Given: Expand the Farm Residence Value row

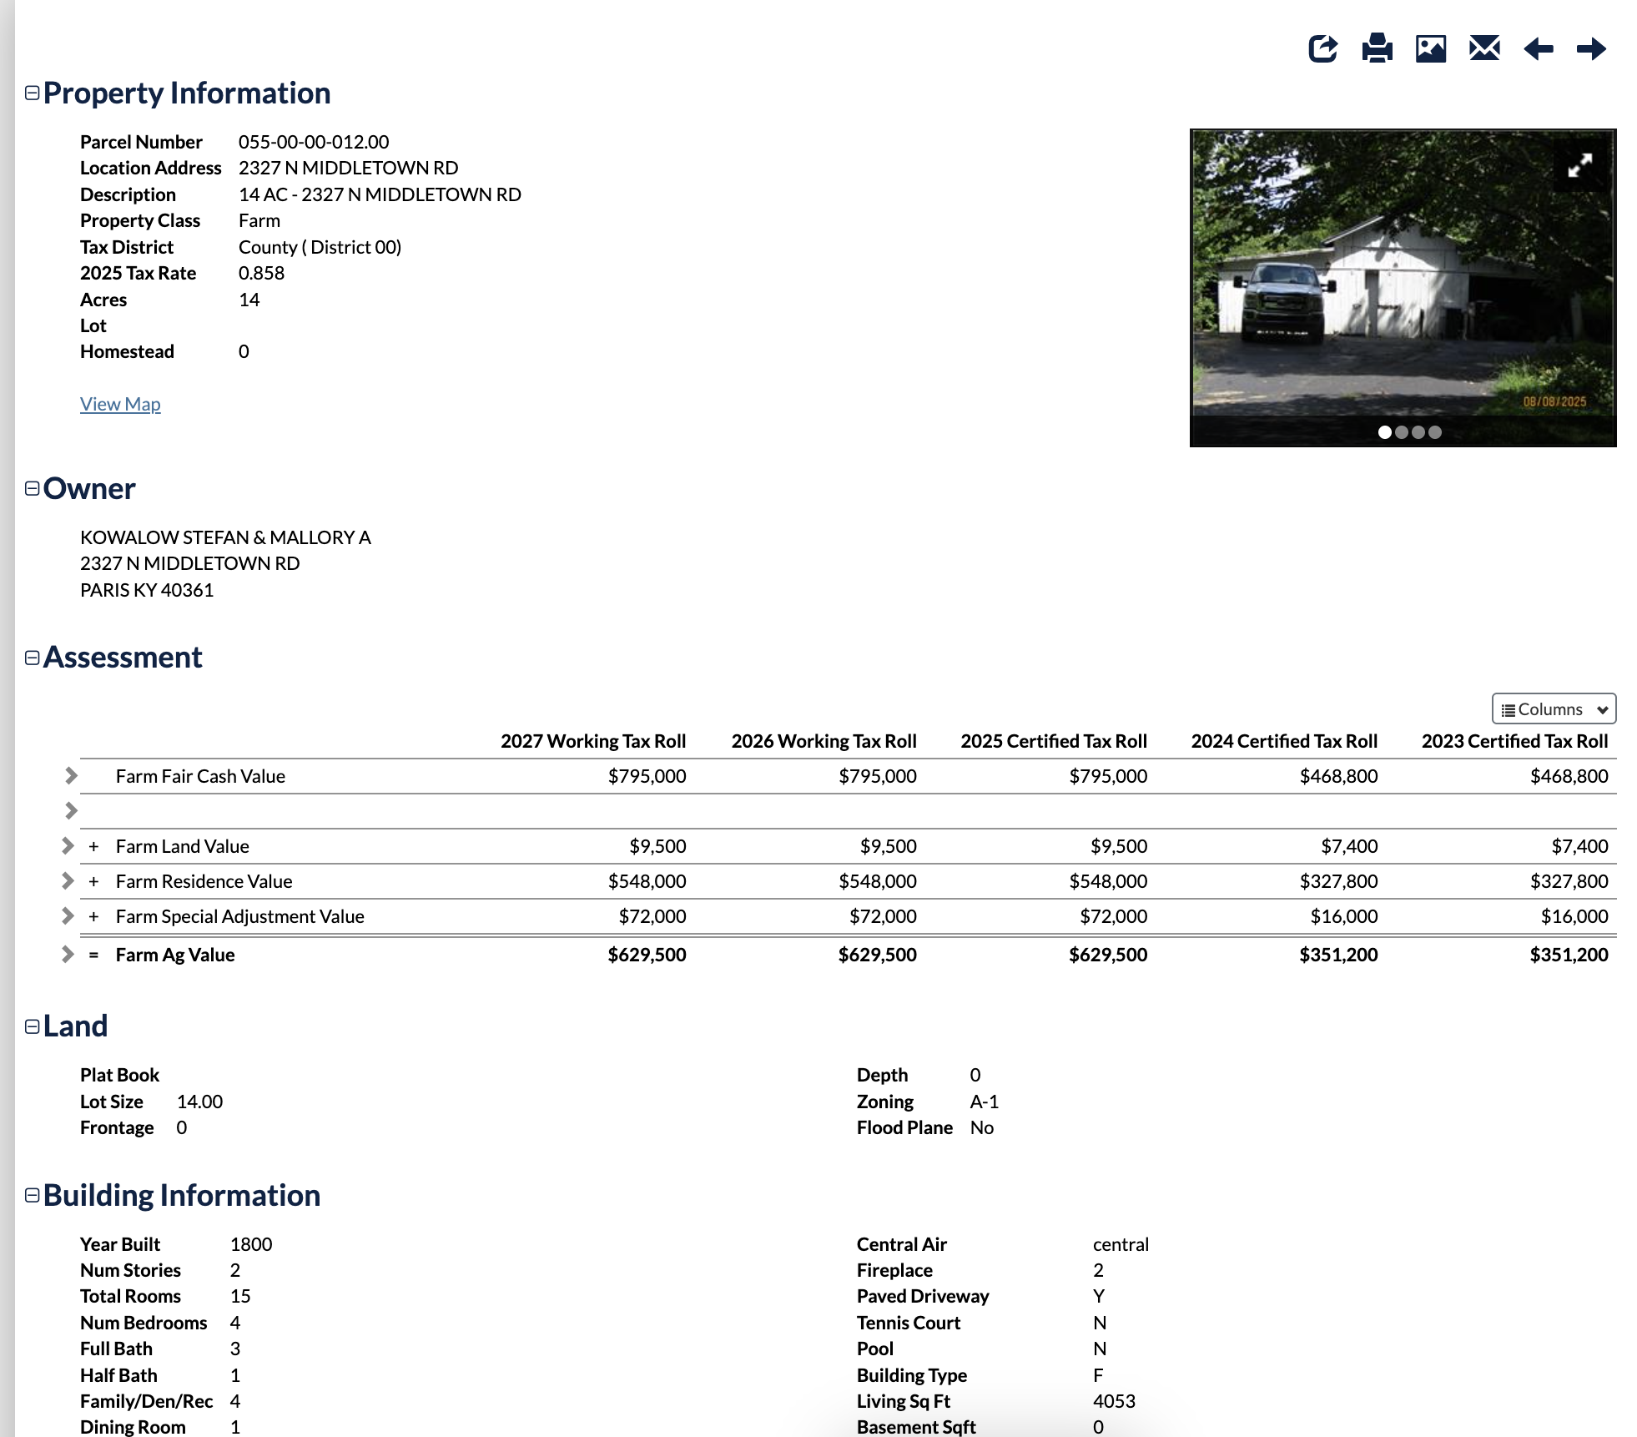Looking at the screenshot, I should click(68, 881).
